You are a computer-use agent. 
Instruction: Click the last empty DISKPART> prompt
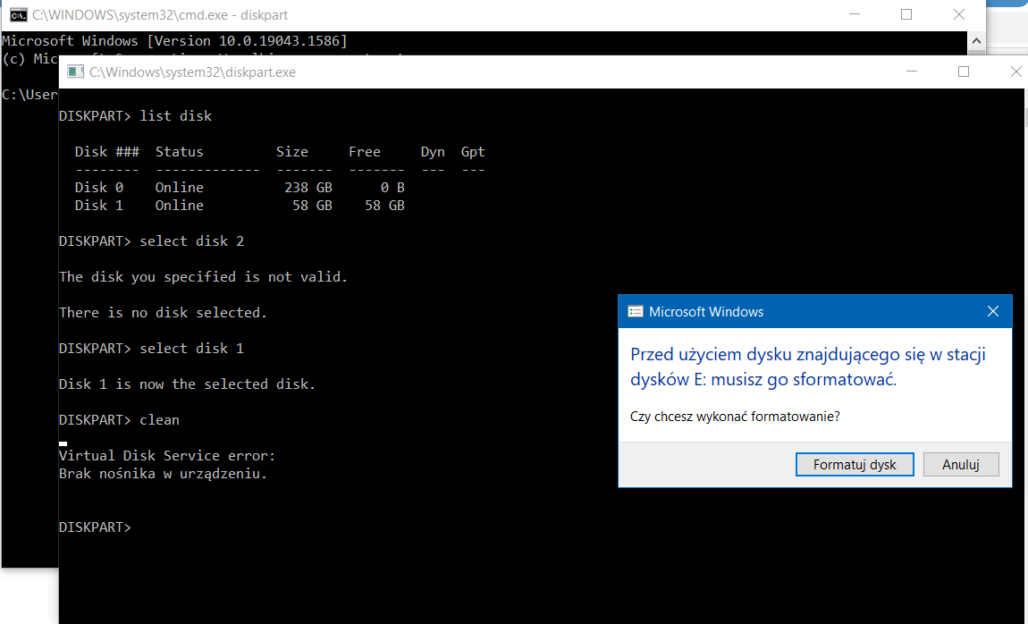95,527
